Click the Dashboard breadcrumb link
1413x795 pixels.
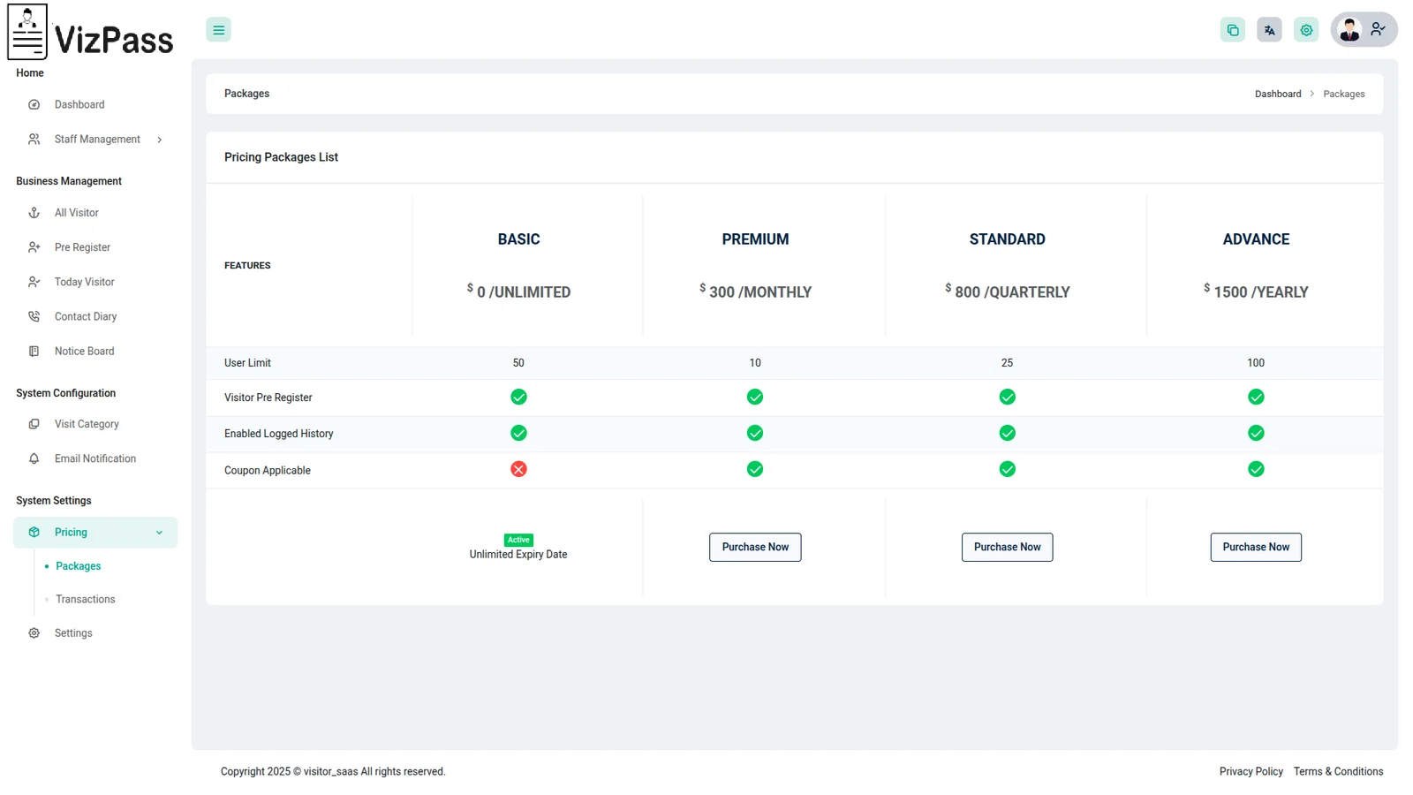coord(1277,94)
